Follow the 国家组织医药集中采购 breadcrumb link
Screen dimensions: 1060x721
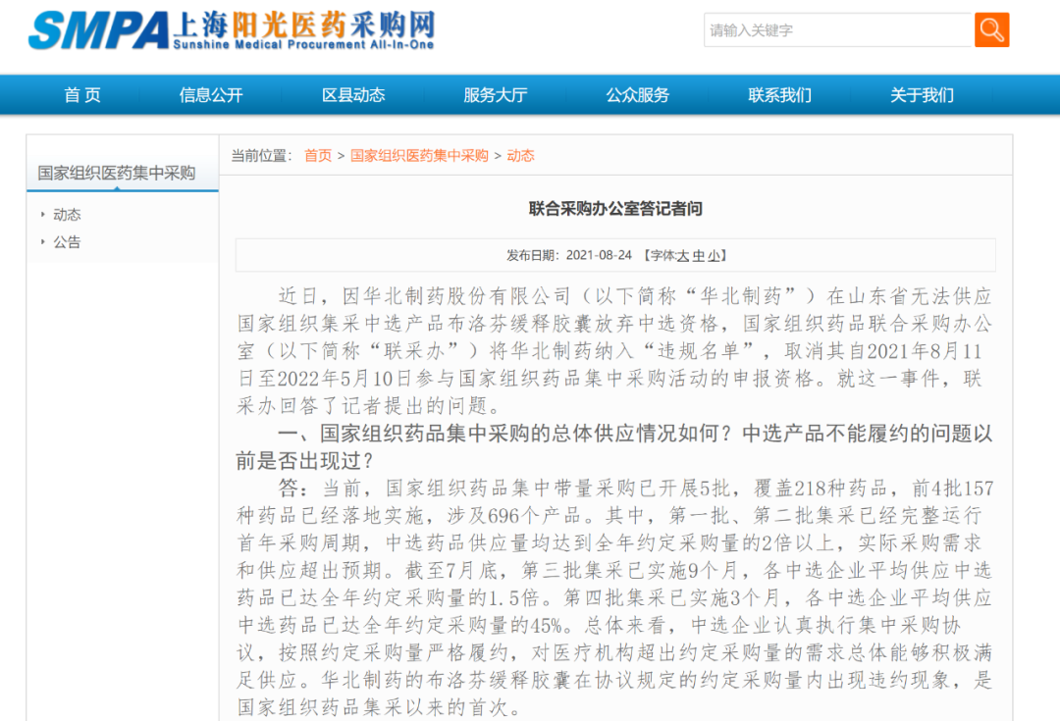pos(419,156)
